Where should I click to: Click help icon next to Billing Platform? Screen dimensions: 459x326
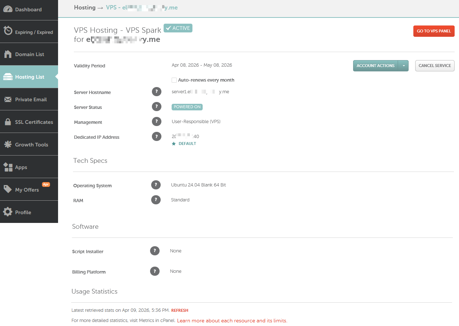pos(155,271)
